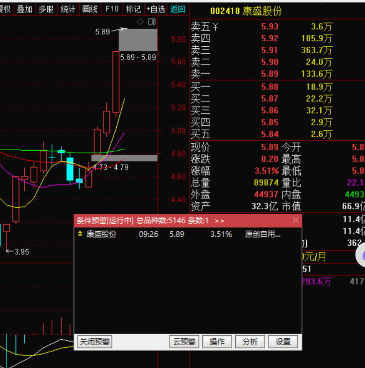Add stock via +自选 button
Screen dimensions: 365x368
coord(156,9)
